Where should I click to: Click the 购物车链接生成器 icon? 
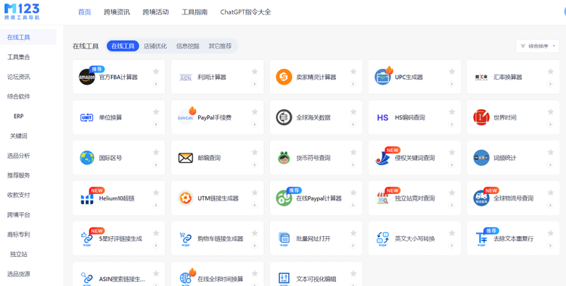point(186,239)
